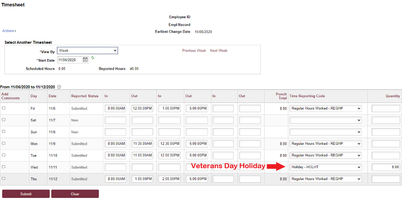
Task: Open comment bubble for Sat 11/7 row
Action: pyautogui.click(x=4, y=120)
